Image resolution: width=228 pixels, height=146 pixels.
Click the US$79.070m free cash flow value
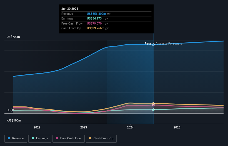coord(96,23)
